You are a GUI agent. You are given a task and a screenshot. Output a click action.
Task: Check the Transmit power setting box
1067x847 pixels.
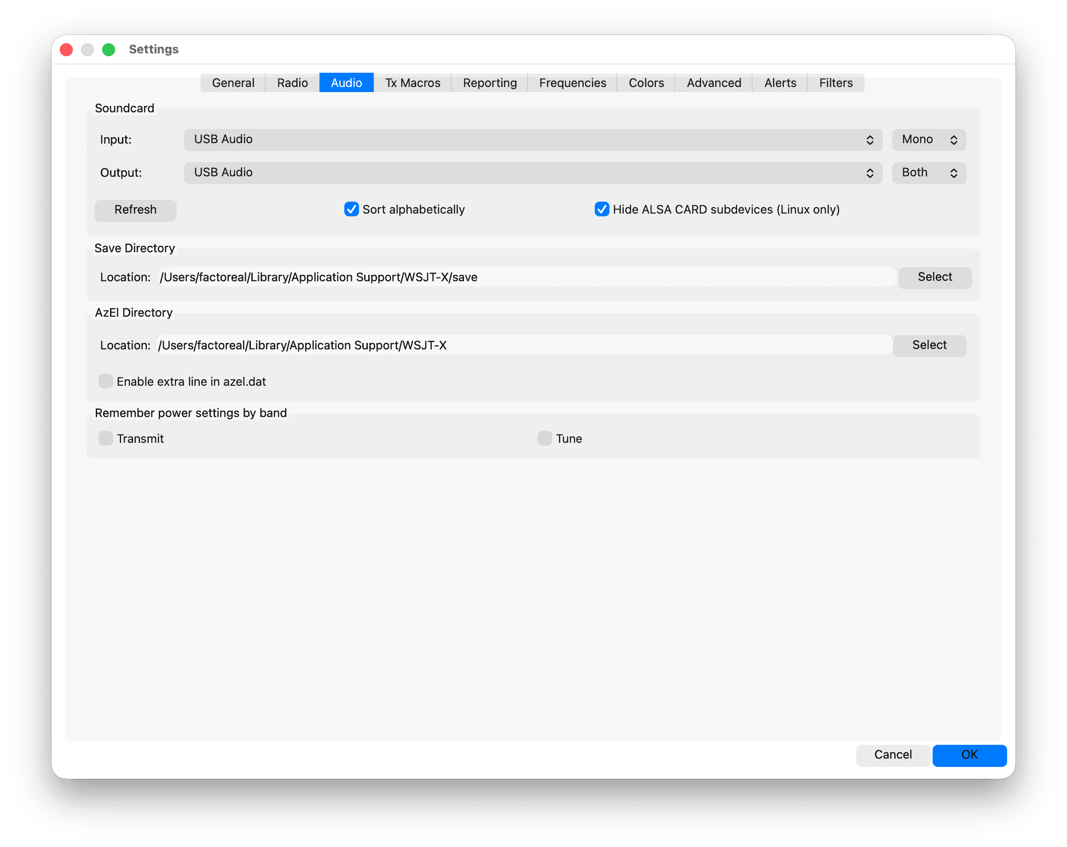(x=105, y=438)
